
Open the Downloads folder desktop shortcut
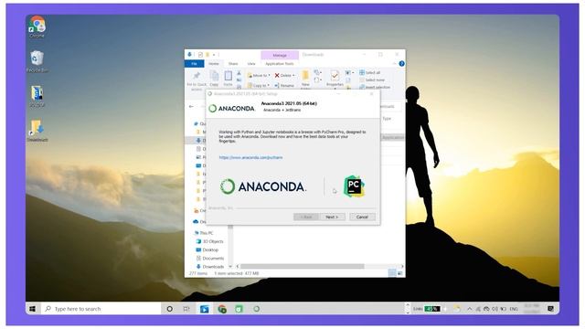(37, 131)
